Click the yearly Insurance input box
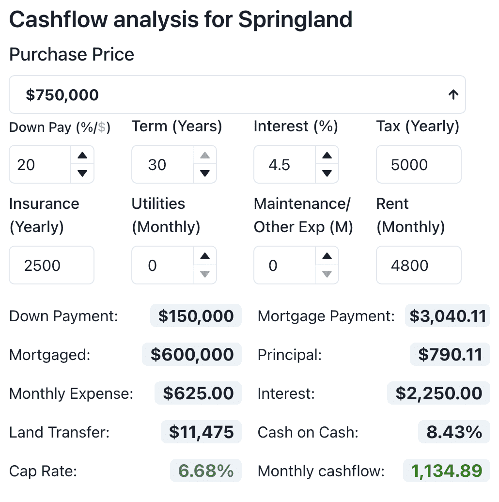 [51, 266]
